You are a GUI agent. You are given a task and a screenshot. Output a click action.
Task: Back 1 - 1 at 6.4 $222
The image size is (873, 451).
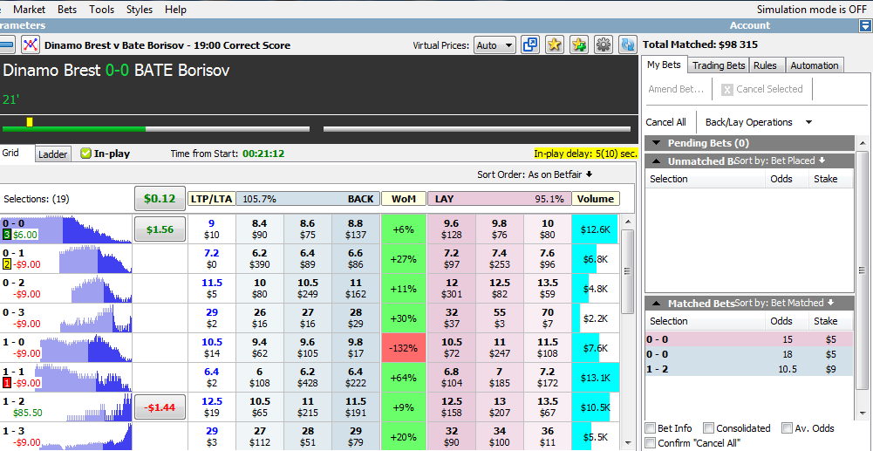point(357,378)
